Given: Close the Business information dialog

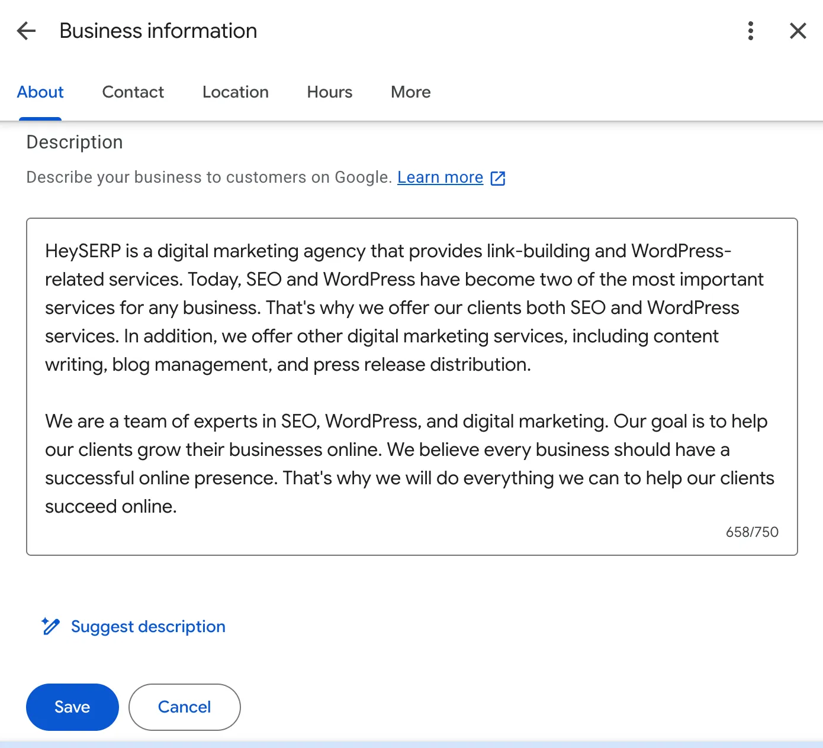Looking at the screenshot, I should (798, 31).
